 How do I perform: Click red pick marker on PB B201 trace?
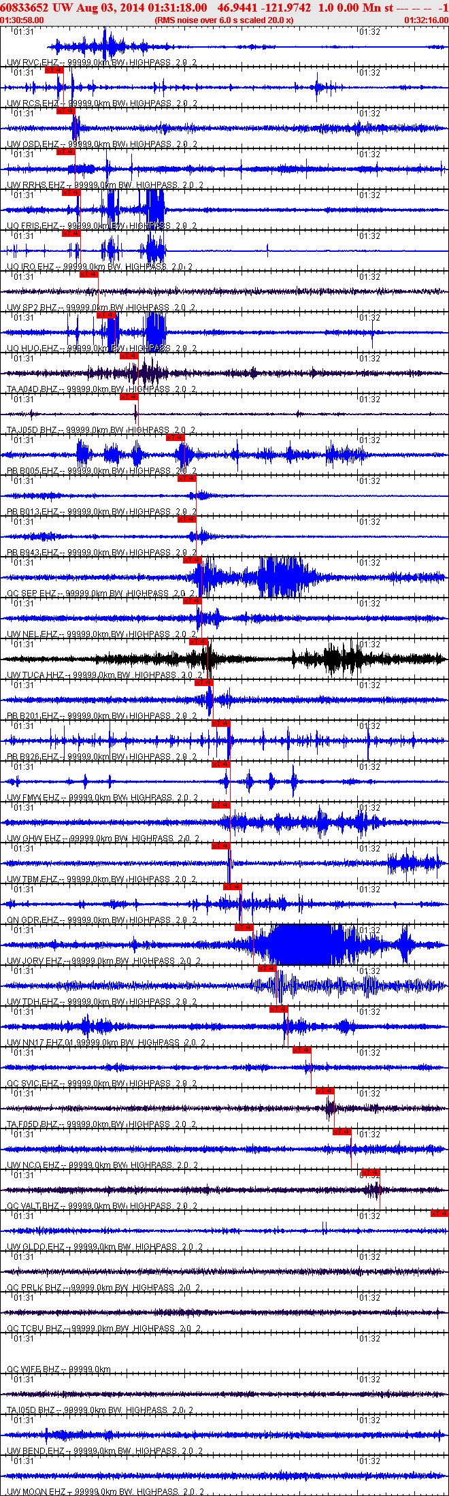tap(203, 683)
